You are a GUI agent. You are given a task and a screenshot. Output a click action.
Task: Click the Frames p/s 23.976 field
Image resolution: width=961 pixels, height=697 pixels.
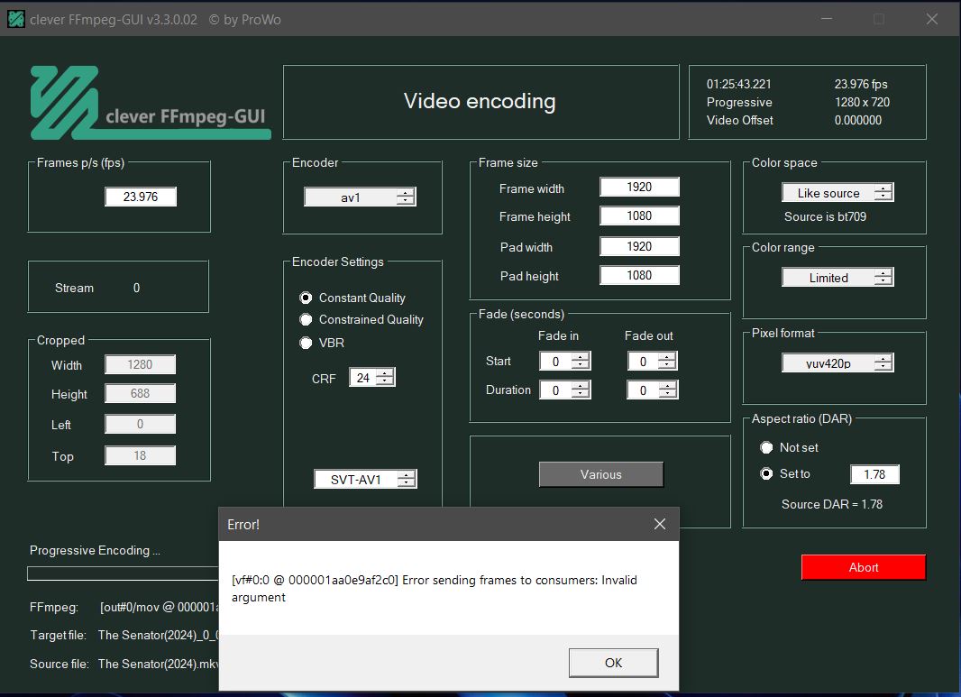tap(141, 197)
